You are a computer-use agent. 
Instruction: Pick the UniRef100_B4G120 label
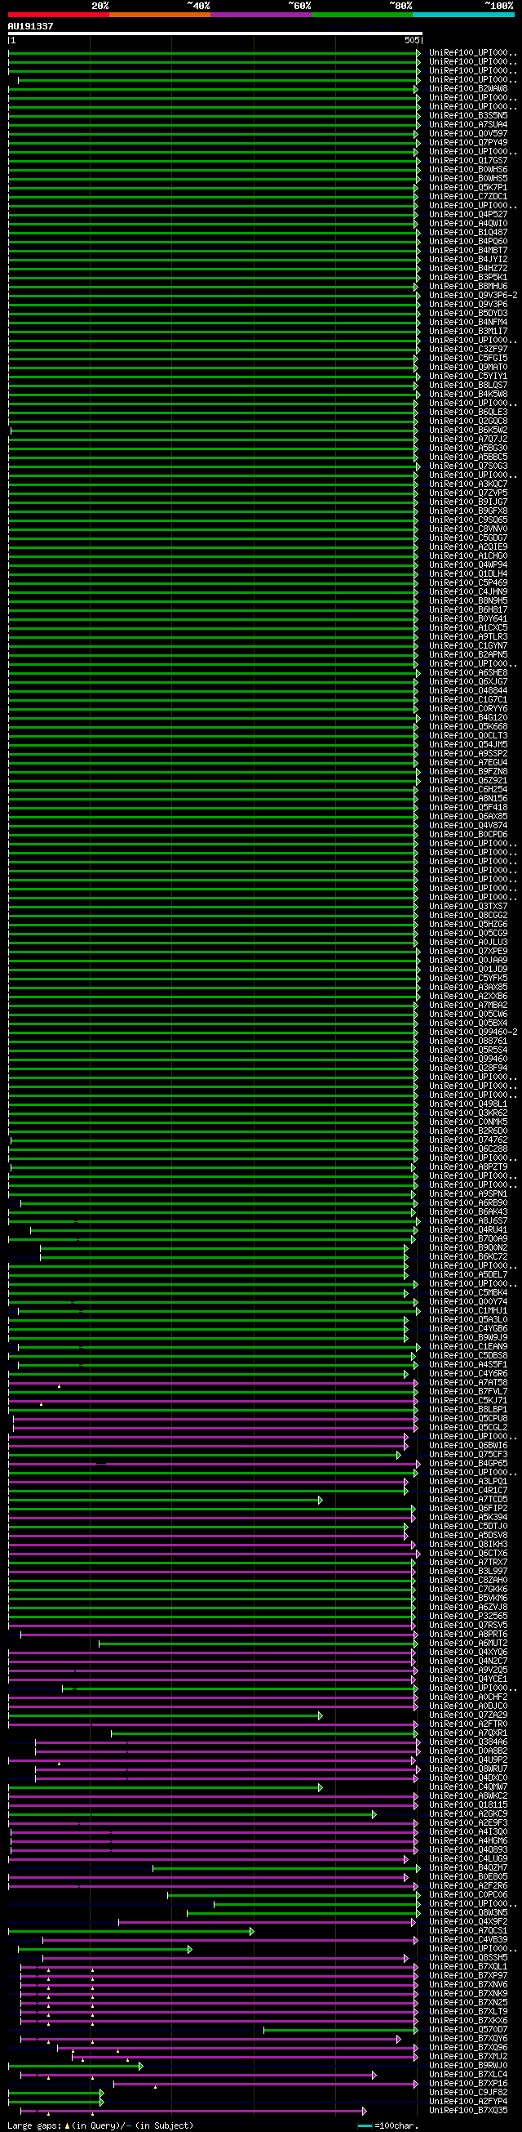[x=468, y=717]
